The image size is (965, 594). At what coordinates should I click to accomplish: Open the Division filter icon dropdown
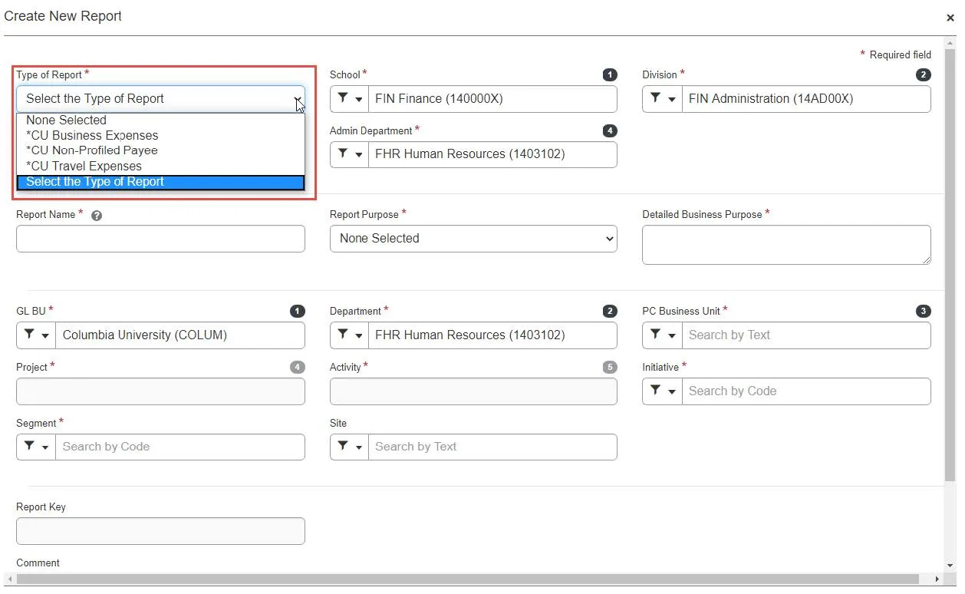pyautogui.click(x=662, y=99)
